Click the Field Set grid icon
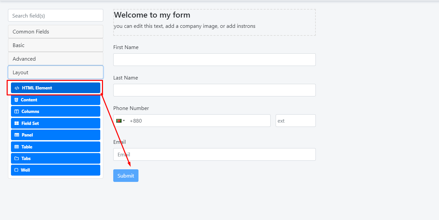 tap(17, 123)
